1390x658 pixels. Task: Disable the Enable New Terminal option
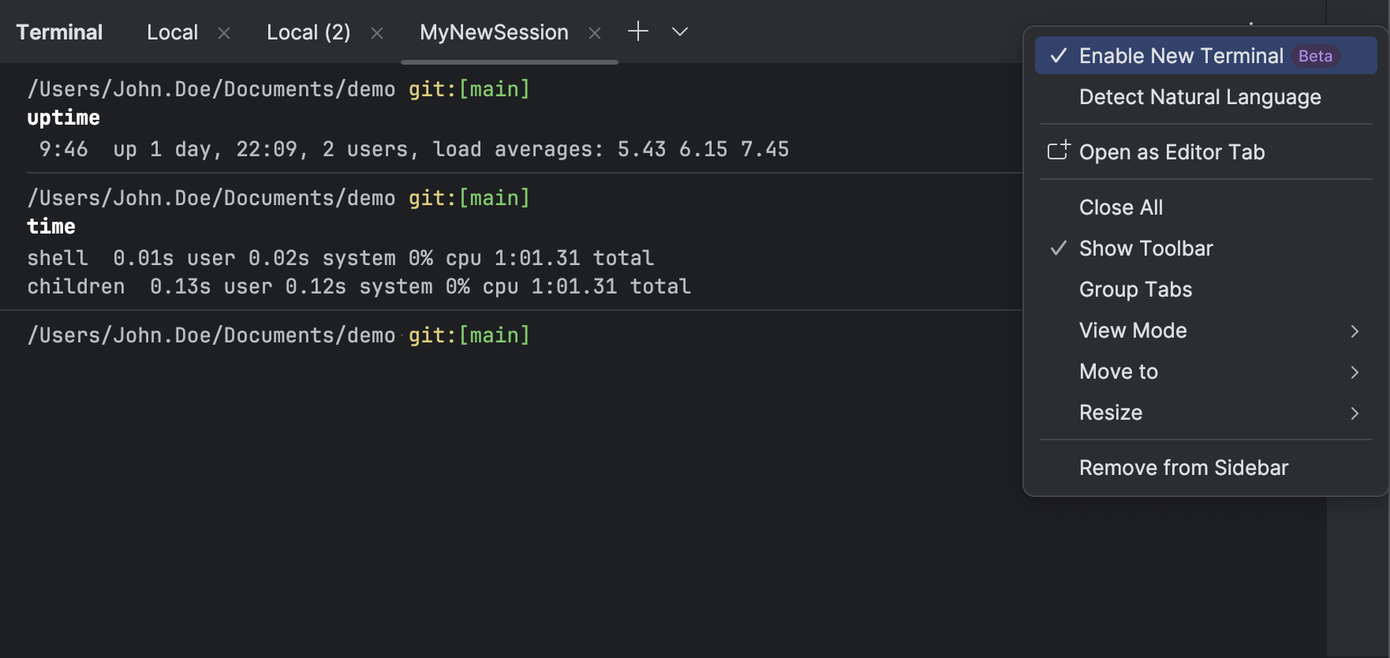(x=1181, y=56)
